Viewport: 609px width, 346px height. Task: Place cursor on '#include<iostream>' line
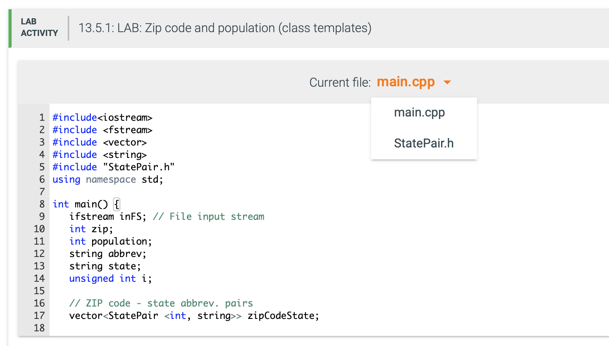pyautogui.click(x=103, y=117)
